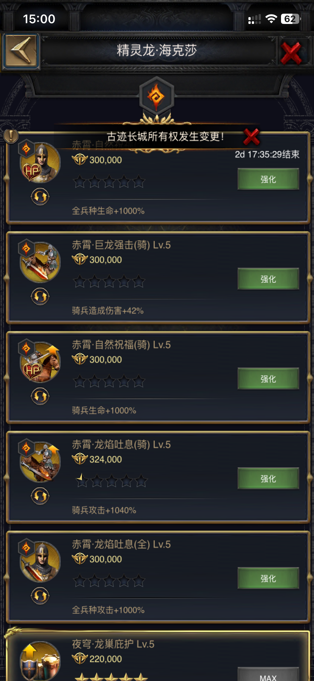Screen dimensions: 314x681
Task: Tap the exclamation alert icon
Action: [x=11, y=136]
